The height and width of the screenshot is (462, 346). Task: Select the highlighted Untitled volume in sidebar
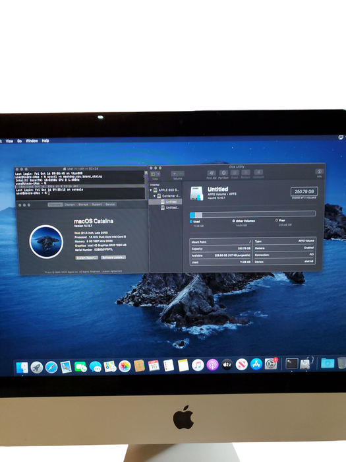coord(165,202)
